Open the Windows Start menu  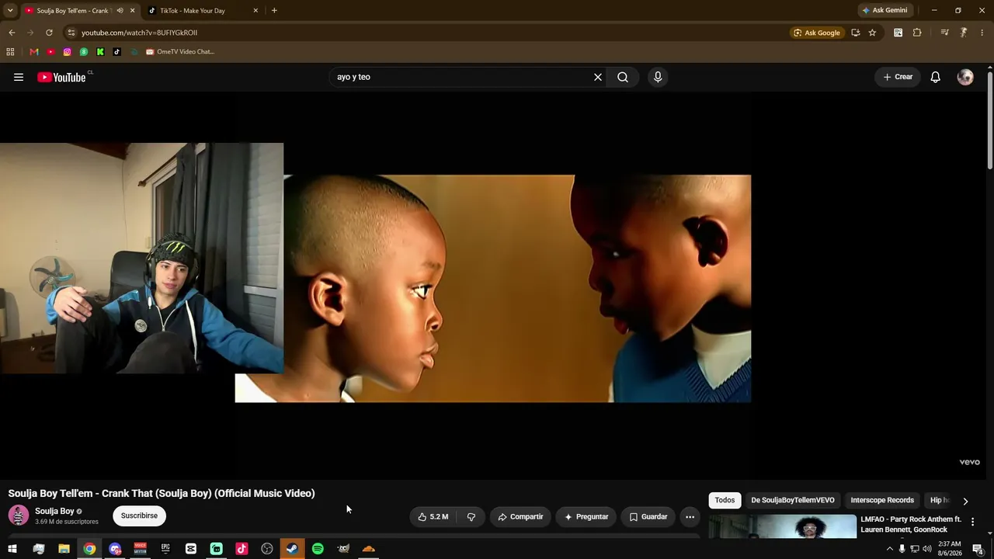[x=12, y=549]
